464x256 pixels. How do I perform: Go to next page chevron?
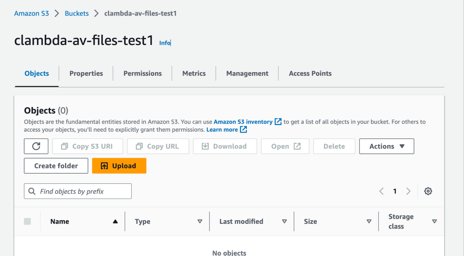click(408, 191)
